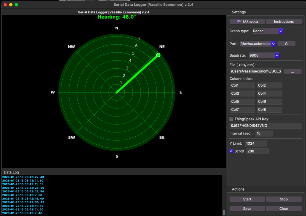Click the green heading marker on the radar

tap(158, 55)
